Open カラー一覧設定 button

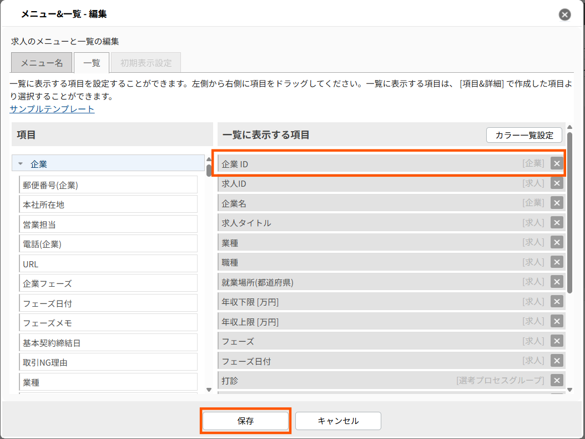524,135
